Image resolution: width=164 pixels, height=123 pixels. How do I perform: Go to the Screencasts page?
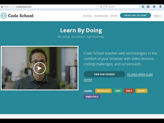coord(101,16)
